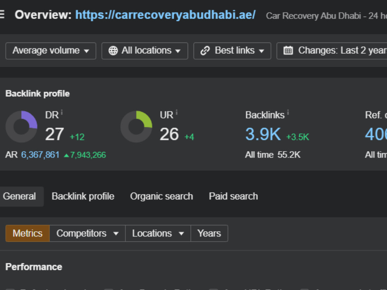The height and width of the screenshot is (290, 387).
Task: Open the carrecoveryabudhabi.ae URL link
Action: (165, 15)
